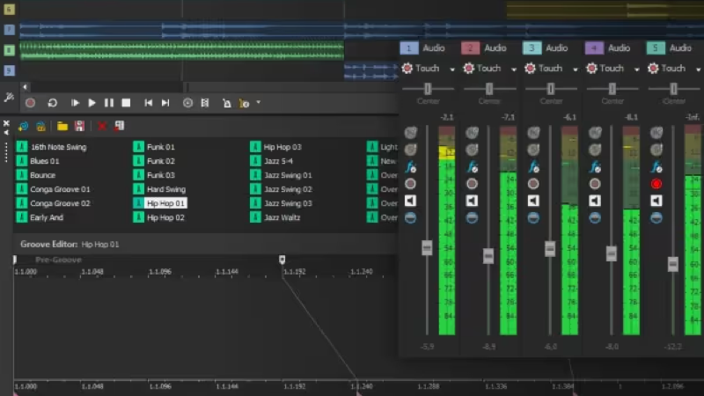Arm Audio track 2 for record

click(x=472, y=184)
